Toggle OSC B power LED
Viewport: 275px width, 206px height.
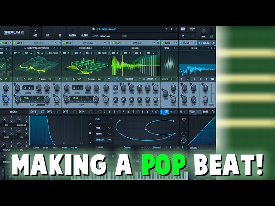coord(64,43)
